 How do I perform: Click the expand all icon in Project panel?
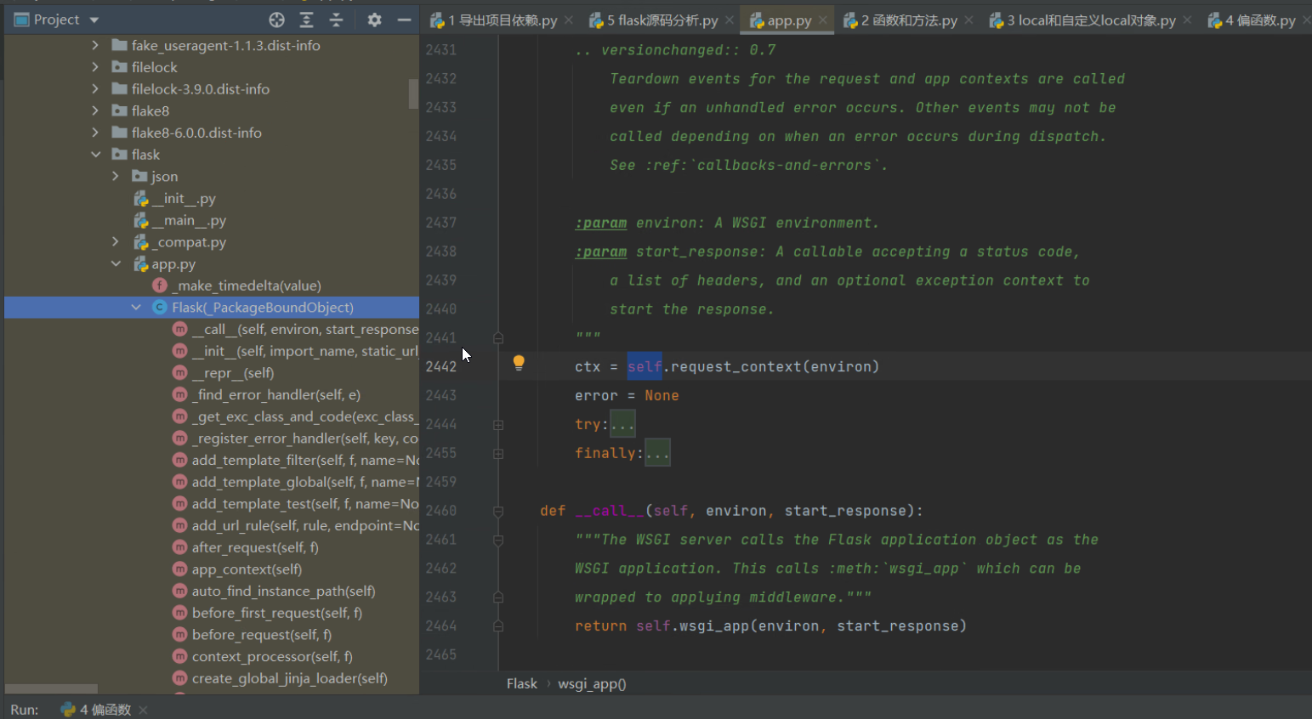point(306,20)
